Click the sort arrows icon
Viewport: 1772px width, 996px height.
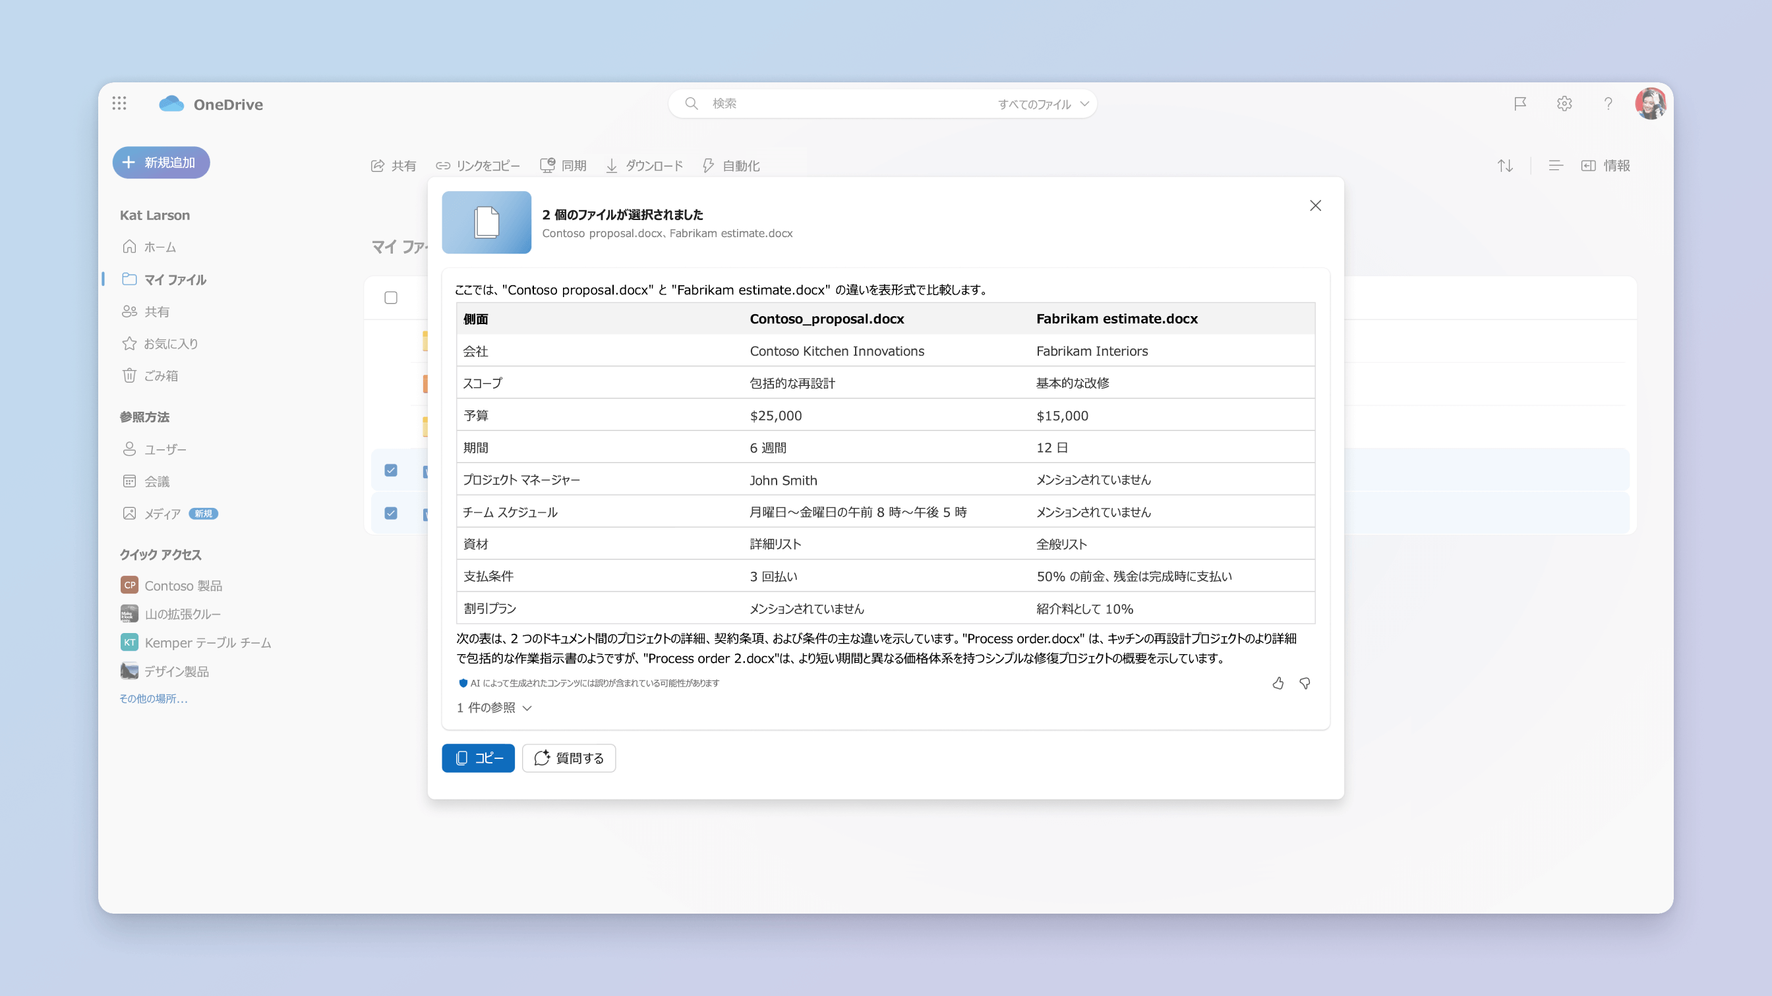coord(1505,165)
